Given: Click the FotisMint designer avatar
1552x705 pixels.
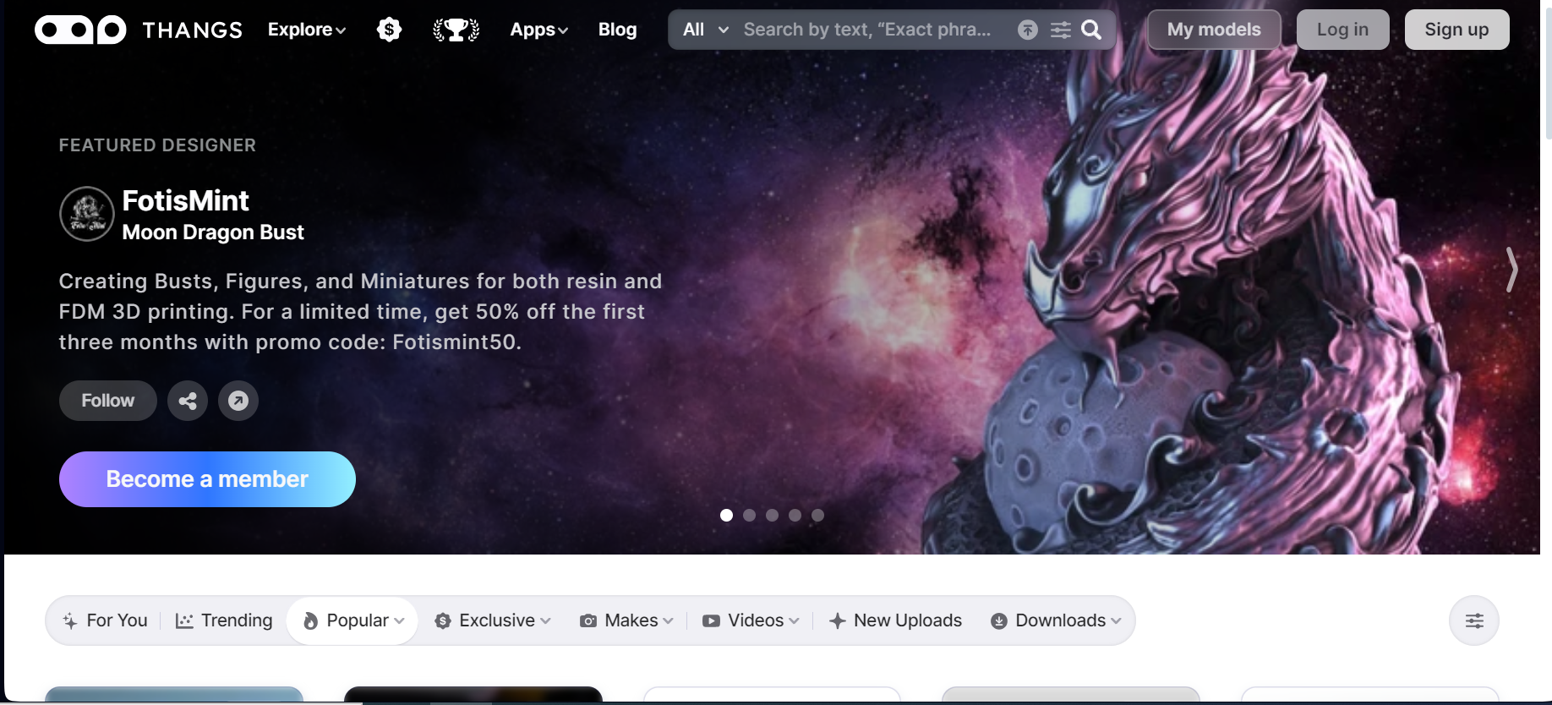Looking at the screenshot, I should click(87, 214).
